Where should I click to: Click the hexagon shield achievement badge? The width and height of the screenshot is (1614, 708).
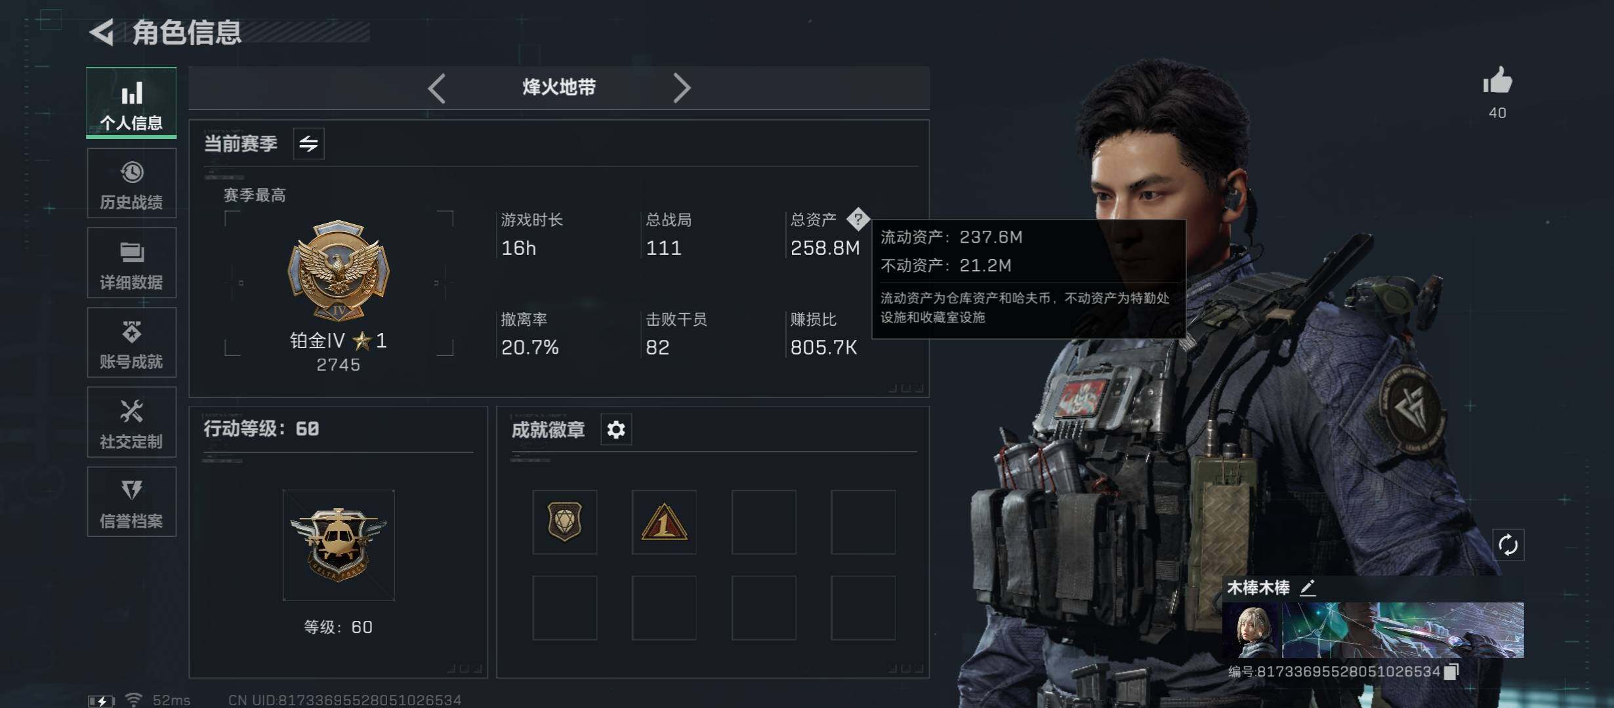point(565,522)
